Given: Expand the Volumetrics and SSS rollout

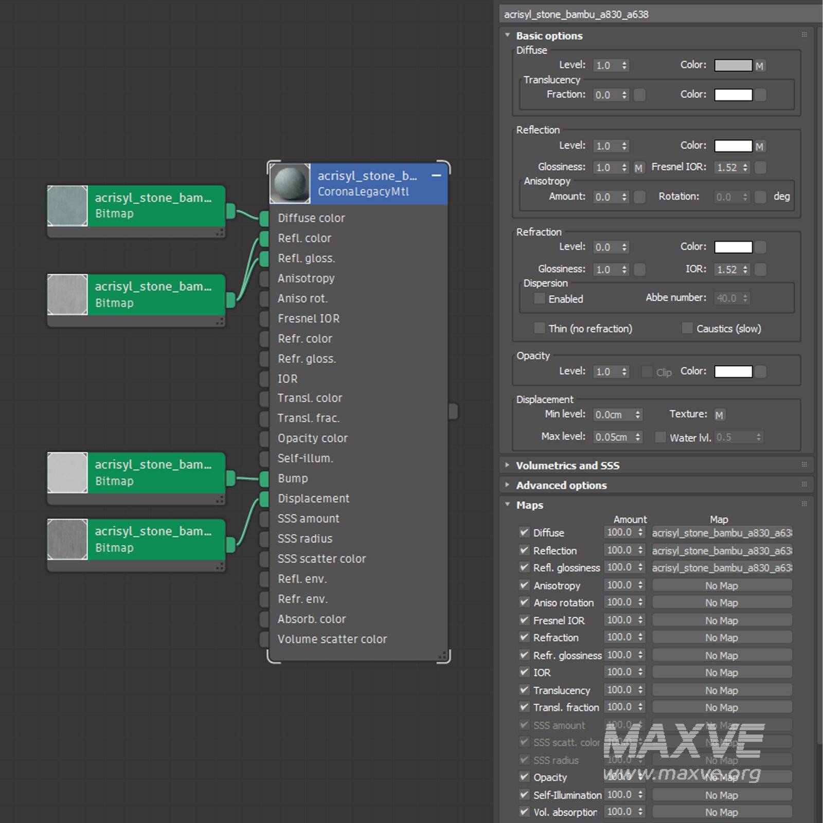Looking at the screenshot, I should (568, 466).
